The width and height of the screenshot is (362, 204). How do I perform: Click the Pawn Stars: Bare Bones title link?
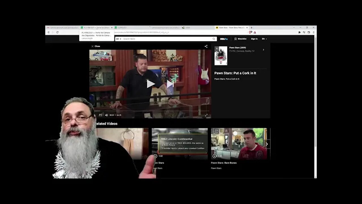point(224,163)
